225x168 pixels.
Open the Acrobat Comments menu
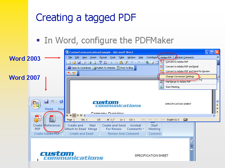tap(184, 57)
